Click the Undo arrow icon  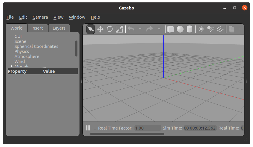coord(131,29)
